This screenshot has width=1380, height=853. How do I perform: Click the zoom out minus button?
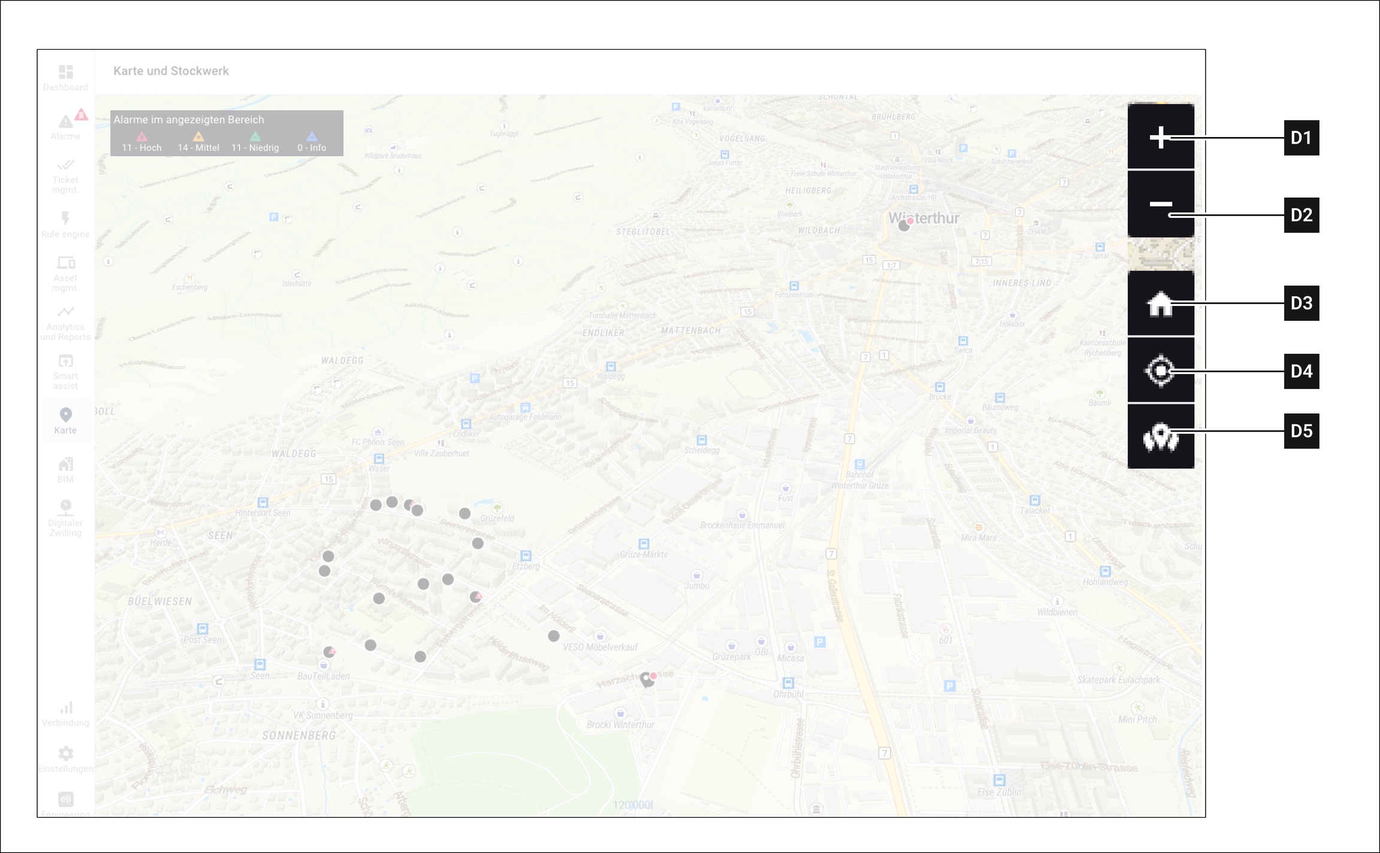point(1160,204)
